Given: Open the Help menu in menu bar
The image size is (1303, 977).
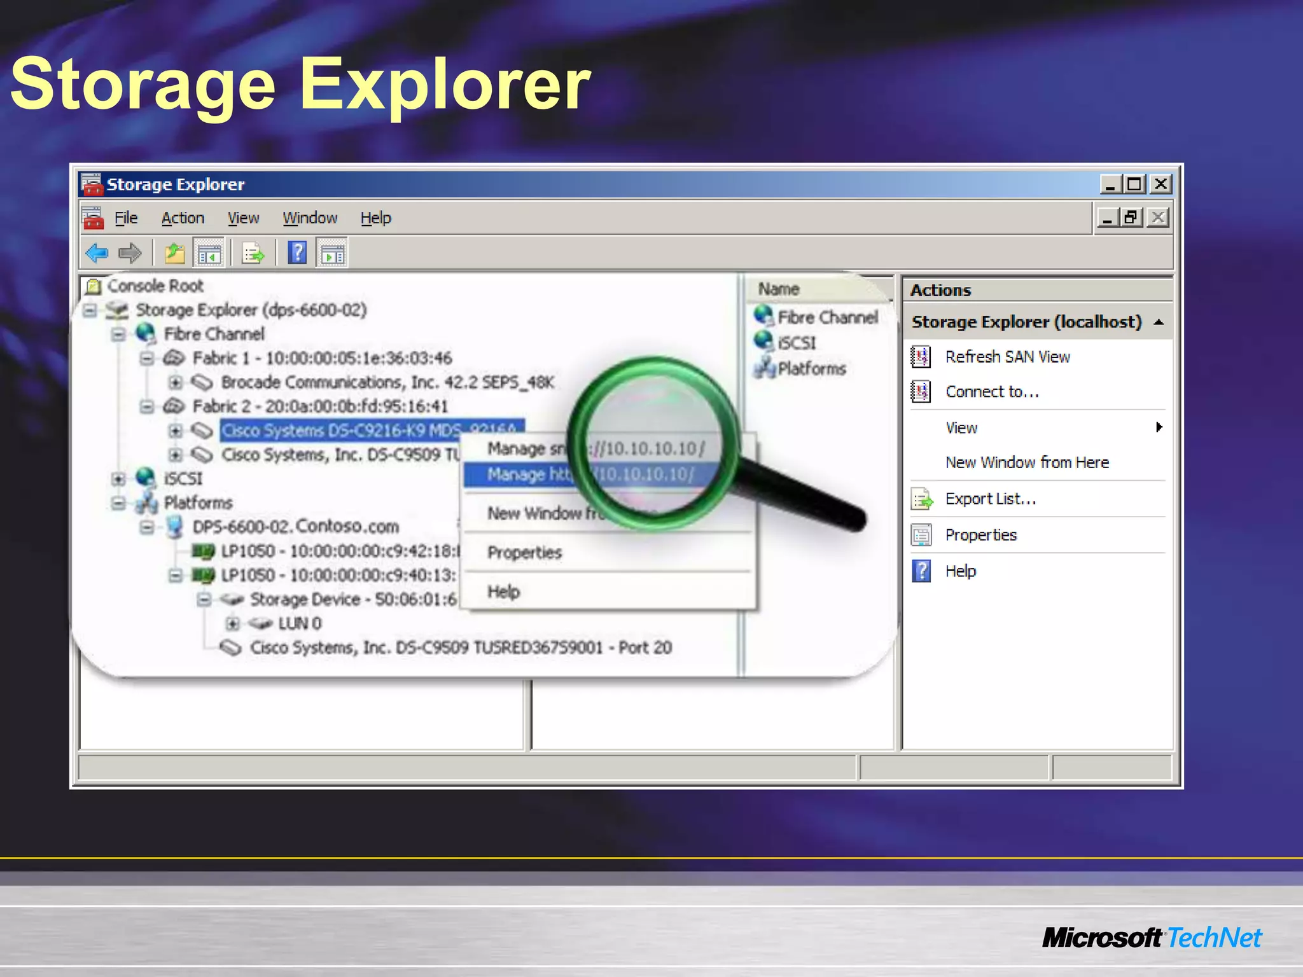Looking at the screenshot, I should point(376,218).
